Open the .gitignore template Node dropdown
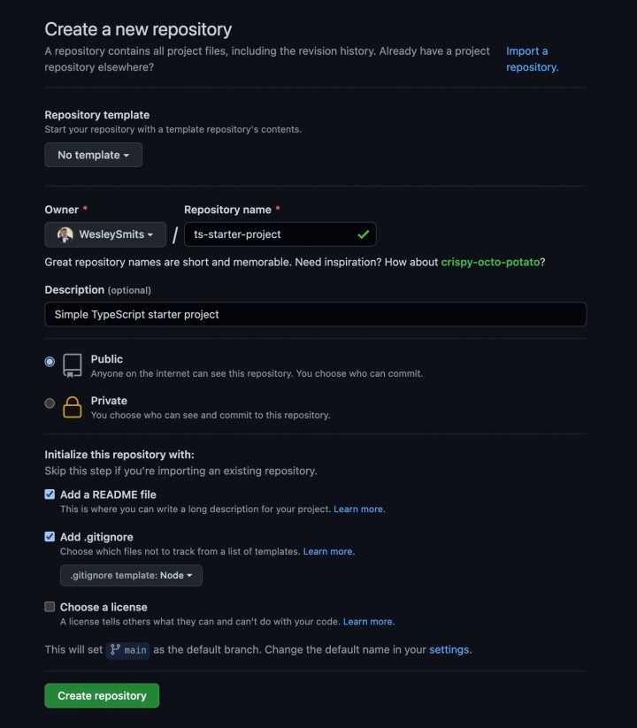Image resolution: width=637 pixels, height=728 pixels. pyautogui.click(x=130, y=575)
